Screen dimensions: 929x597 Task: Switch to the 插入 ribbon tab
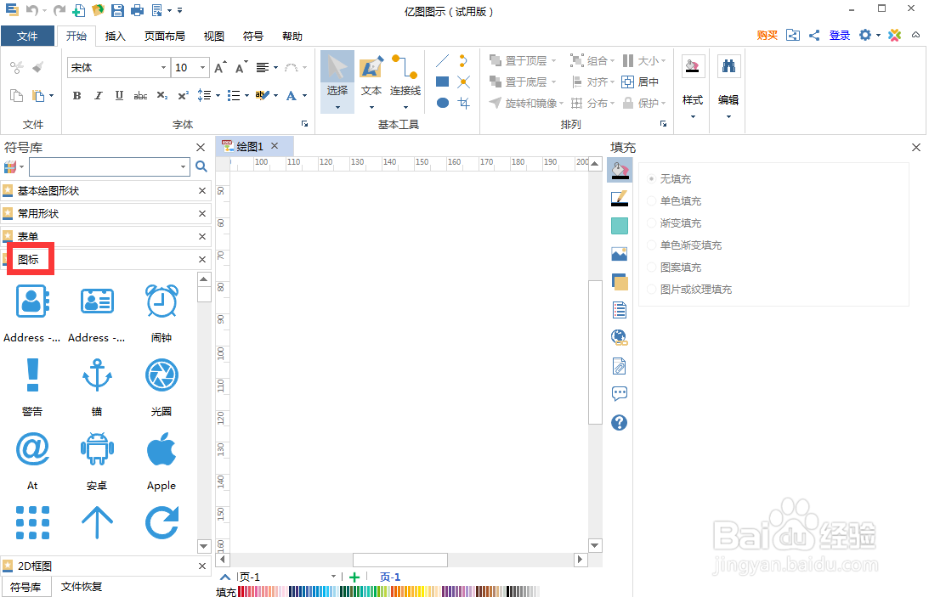(x=115, y=37)
